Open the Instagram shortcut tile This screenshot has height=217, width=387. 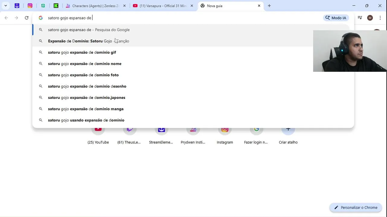225,135
